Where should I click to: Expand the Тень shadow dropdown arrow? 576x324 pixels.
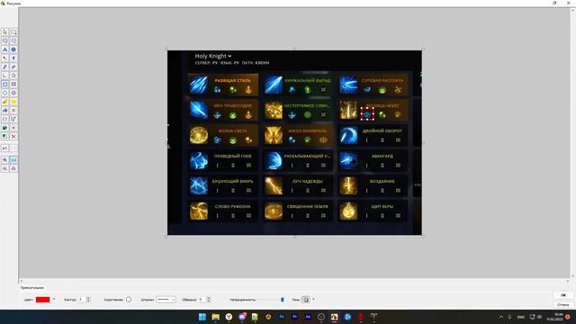(x=313, y=299)
